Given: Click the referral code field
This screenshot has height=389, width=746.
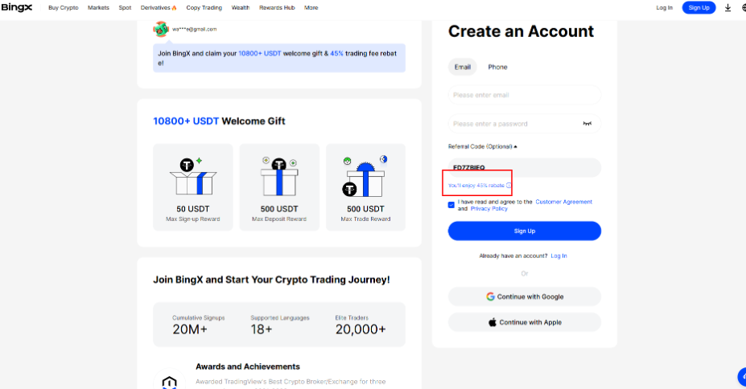Looking at the screenshot, I should coord(525,167).
